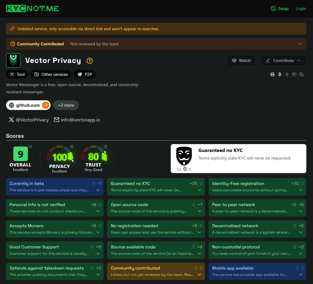Click the credit card payment icon

pyautogui.click(x=294, y=74)
